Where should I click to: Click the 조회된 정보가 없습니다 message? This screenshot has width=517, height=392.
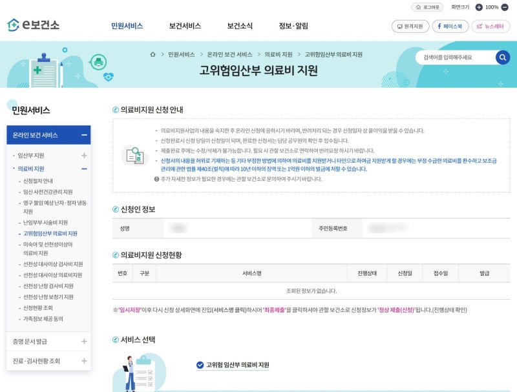click(311, 291)
